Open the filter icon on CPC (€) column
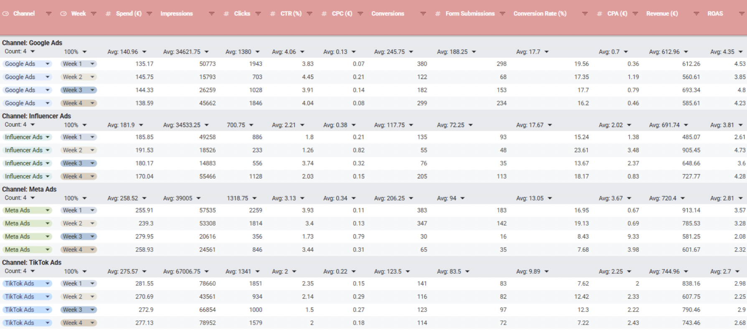Image resolution: width=747 pixels, height=330 pixels. pos(360,14)
